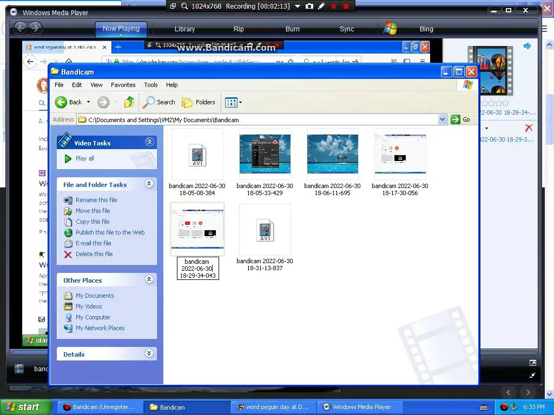Open the Help menu
The height and width of the screenshot is (415, 554).
[172, 85]
